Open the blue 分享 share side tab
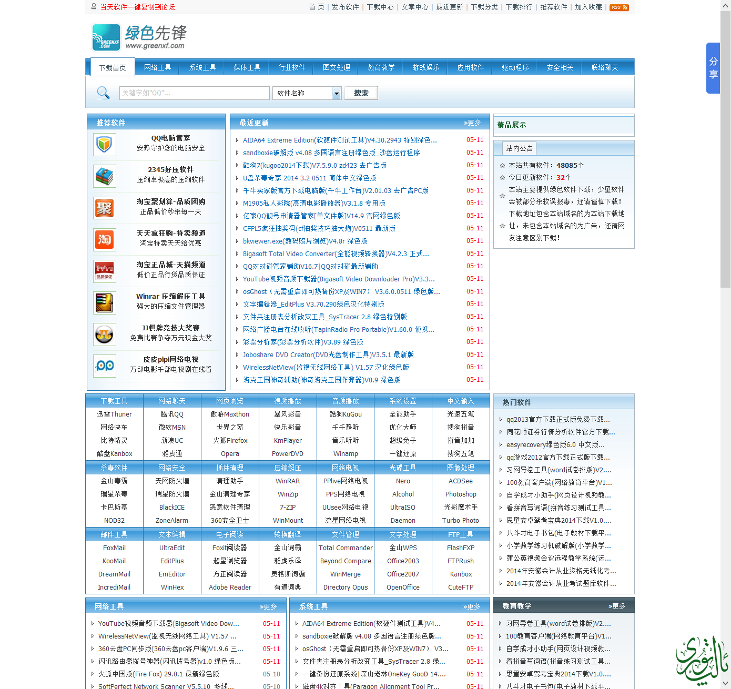The height and width of the screenshot is (689, 731). tap(713, 68)
